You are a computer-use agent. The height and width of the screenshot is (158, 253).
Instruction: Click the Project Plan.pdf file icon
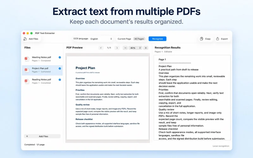coord(27,70)
